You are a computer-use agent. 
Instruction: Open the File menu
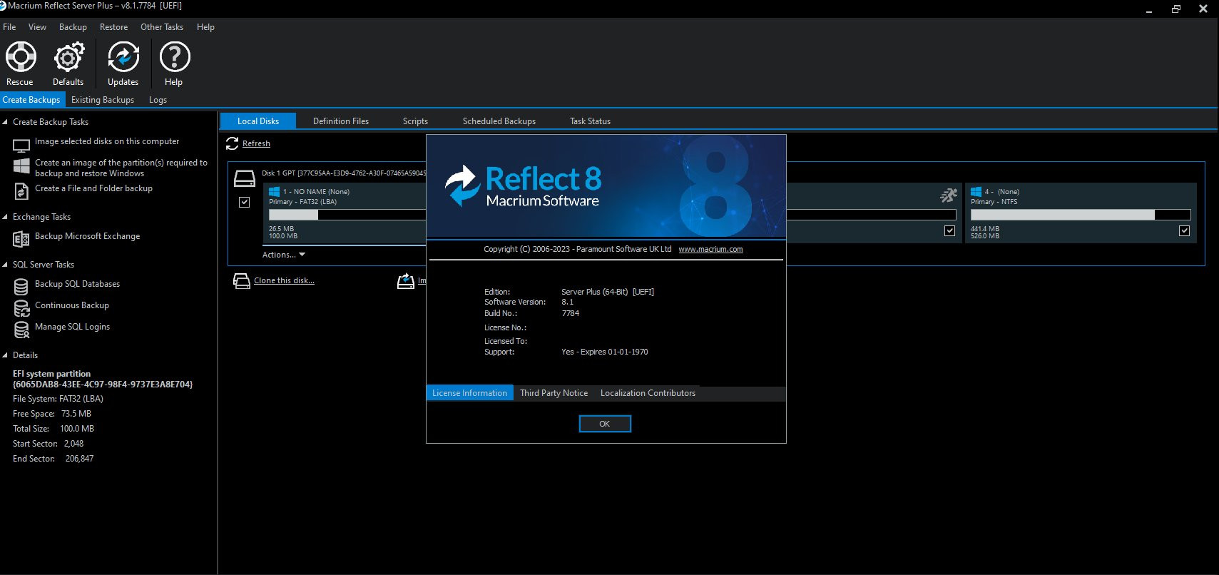click(9, 27)
